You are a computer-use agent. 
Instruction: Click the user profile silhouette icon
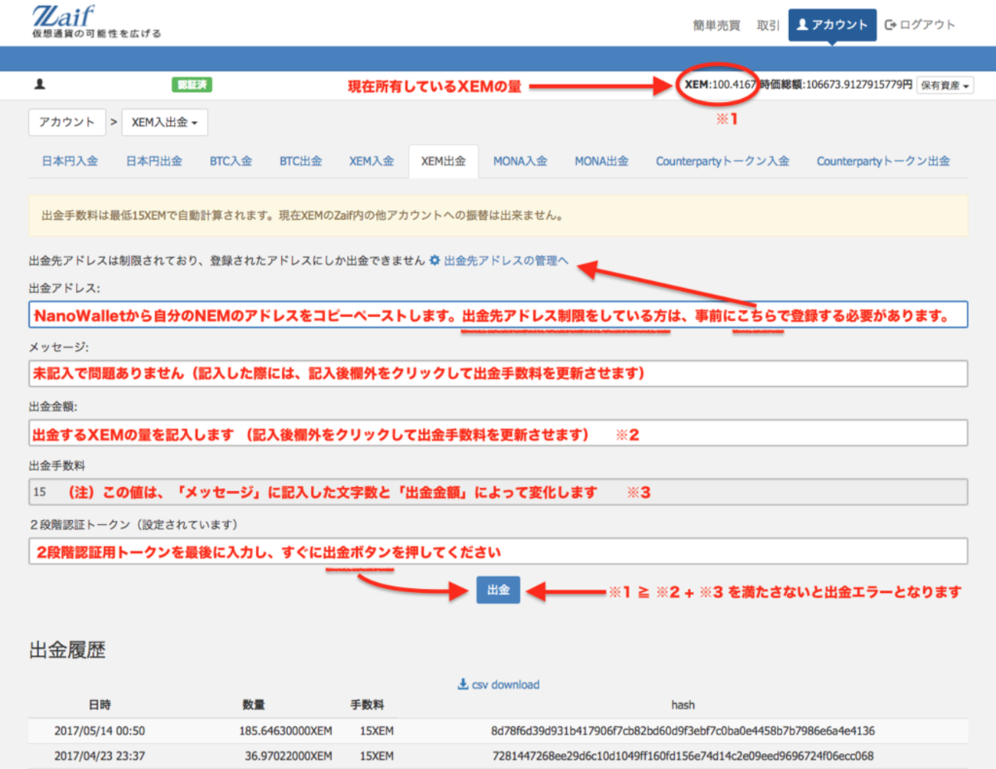click(40, 84)
